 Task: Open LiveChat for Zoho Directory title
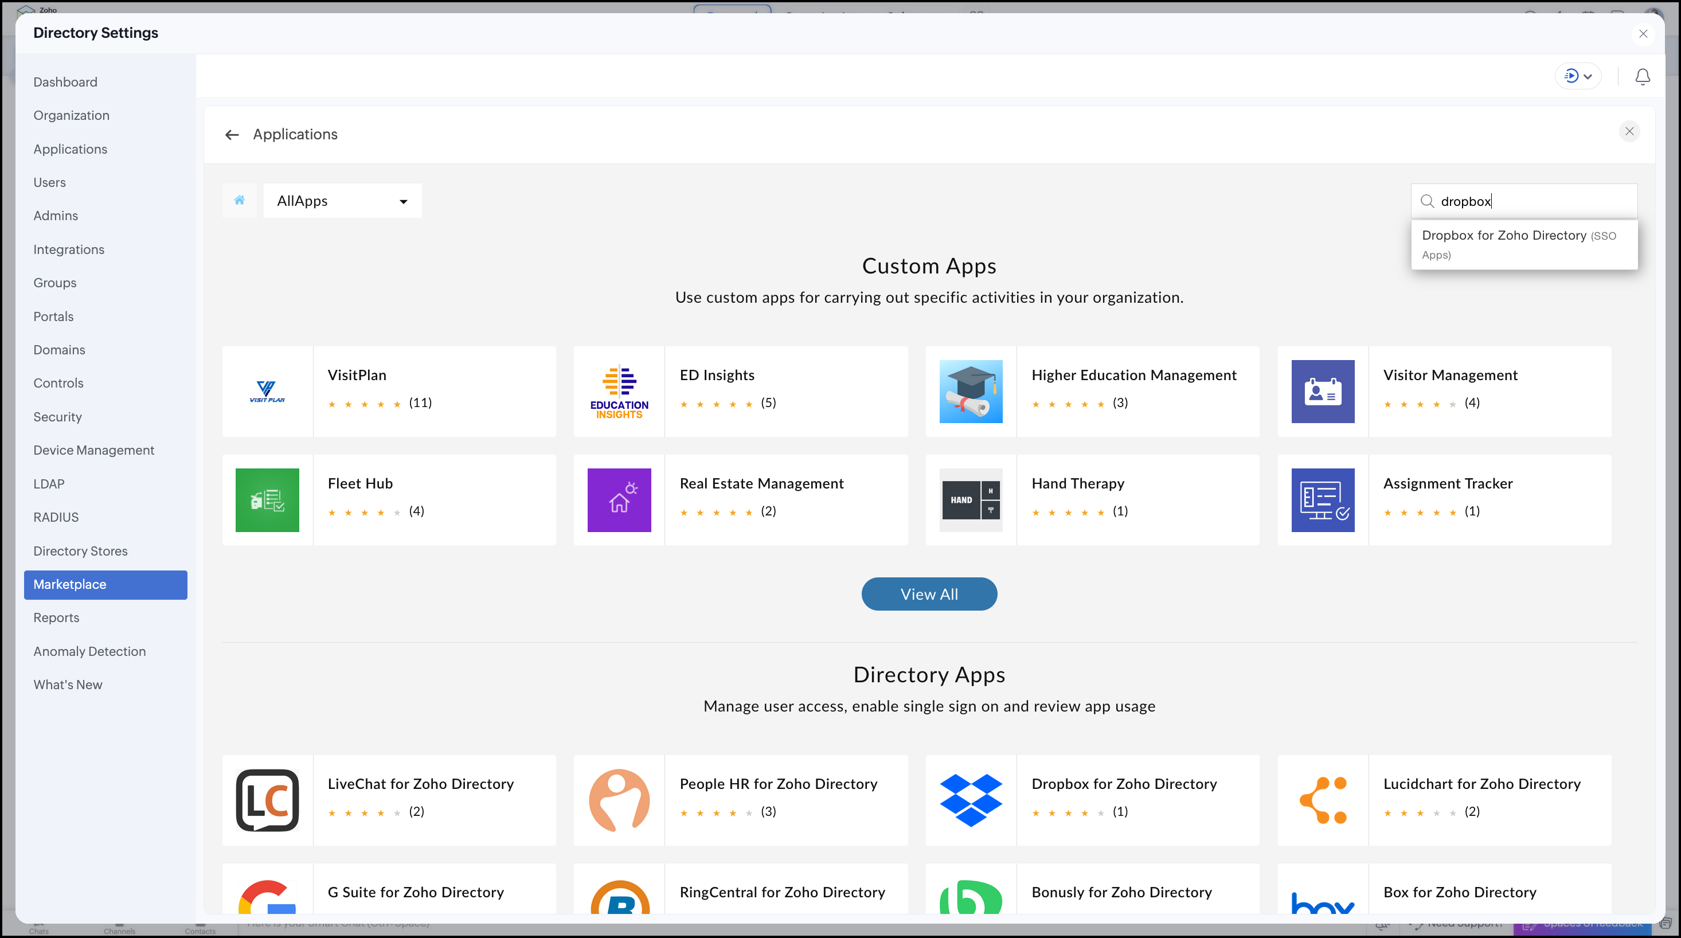tap(420, 784)
